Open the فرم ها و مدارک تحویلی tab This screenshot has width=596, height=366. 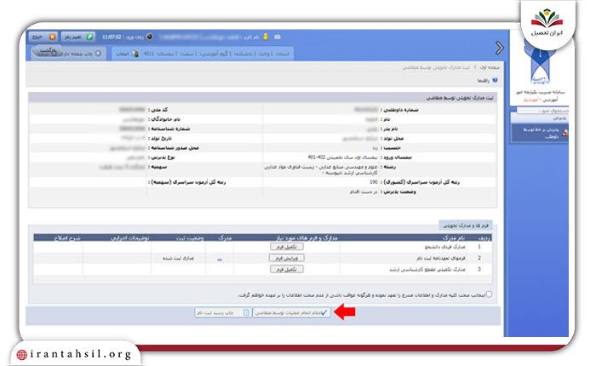click(466, 226)
